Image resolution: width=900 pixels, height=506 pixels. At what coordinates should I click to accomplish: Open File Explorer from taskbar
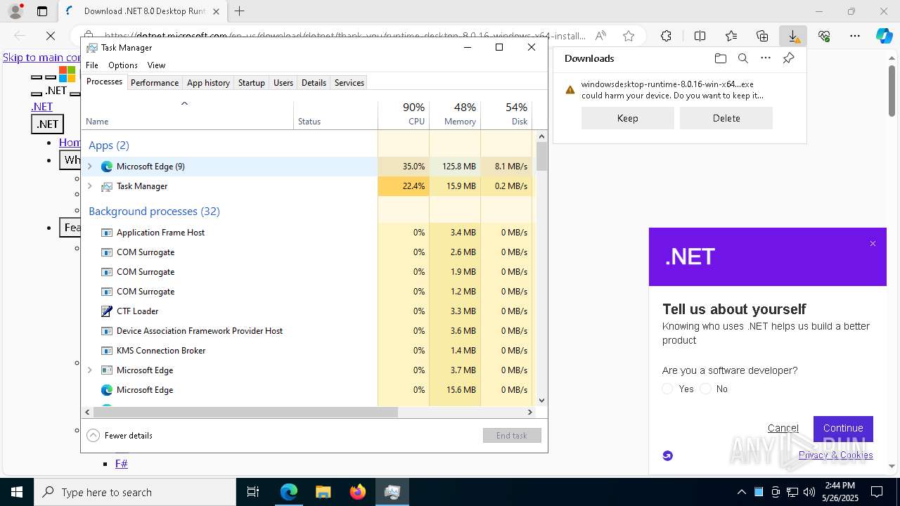[323, 492]
